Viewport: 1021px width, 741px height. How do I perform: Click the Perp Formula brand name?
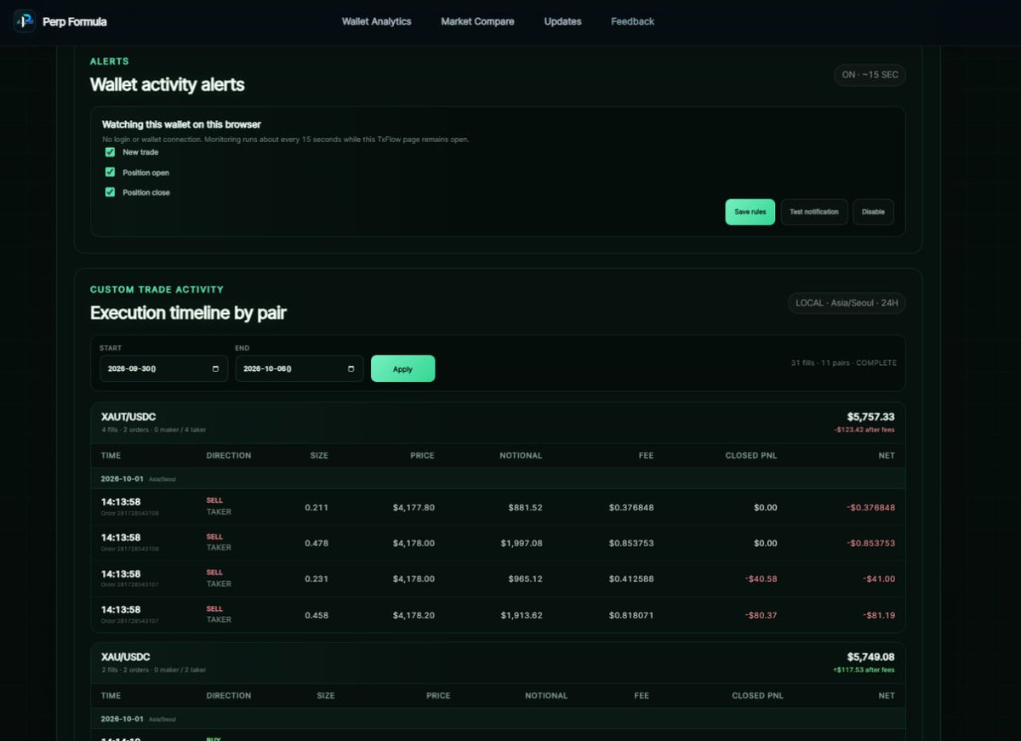tap(75, 21)
